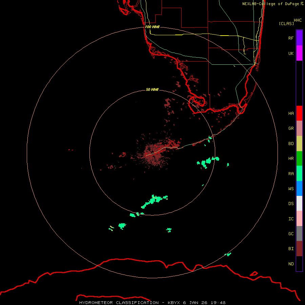Select the BD yellow legend swatch
Screen dimensions: 305x305
tap(299, 144)
